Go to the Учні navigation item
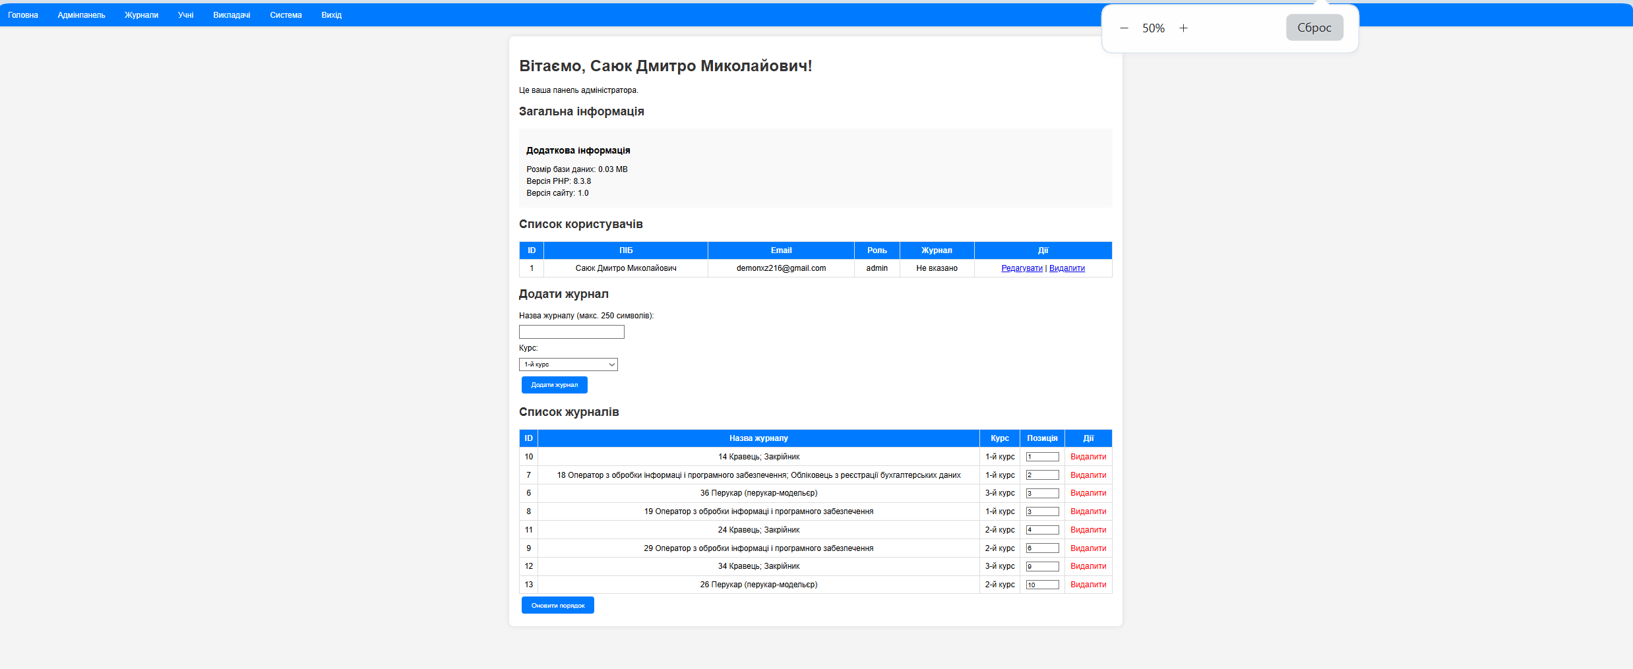The image size is (1633, 669). coord(185,15)
